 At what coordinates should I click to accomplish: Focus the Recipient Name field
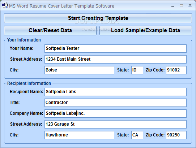point(115,92)
